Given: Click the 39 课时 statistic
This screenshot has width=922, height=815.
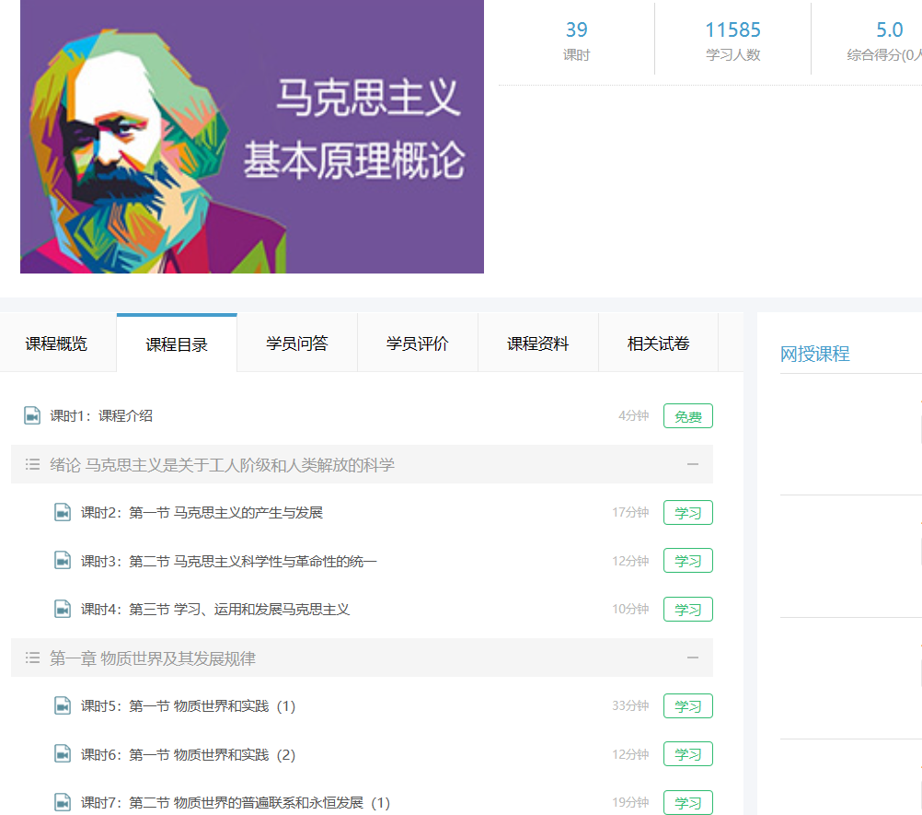Looking at the screenshot, I should [x=576, y=40].
